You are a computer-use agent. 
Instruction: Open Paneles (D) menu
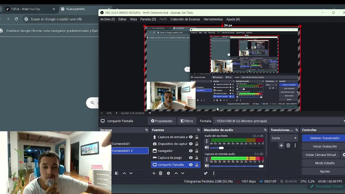click(148, 19)
